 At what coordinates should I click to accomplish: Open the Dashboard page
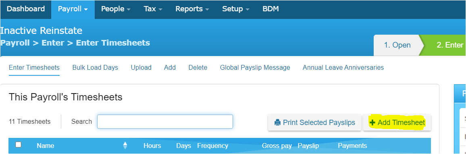coord(26,9)
